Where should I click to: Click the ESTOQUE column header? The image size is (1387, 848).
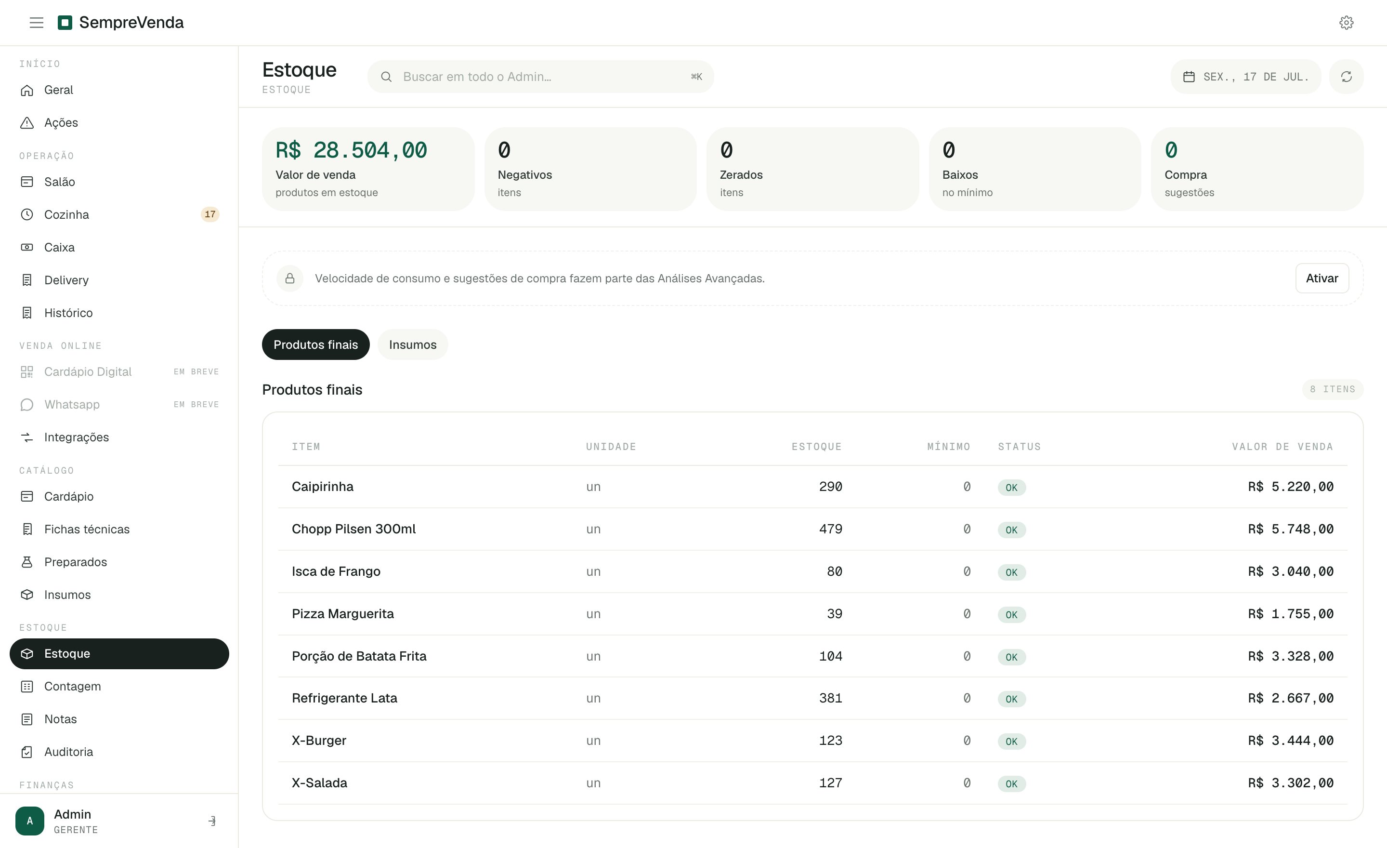pos(816,447)
